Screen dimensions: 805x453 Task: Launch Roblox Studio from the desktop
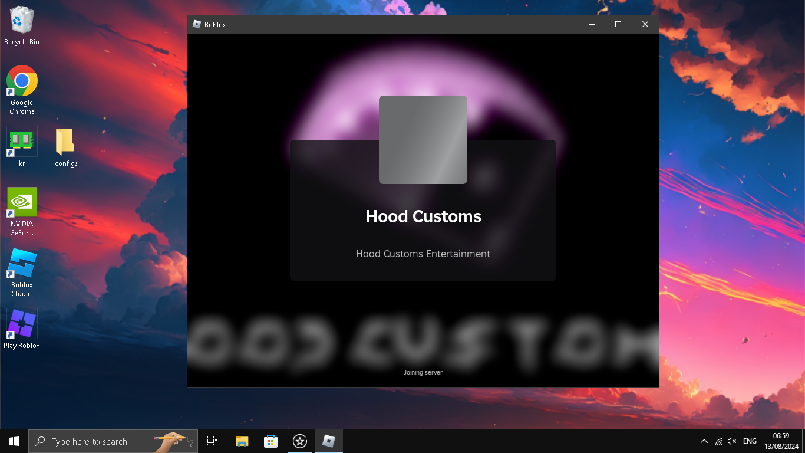(x=22, y=272)
